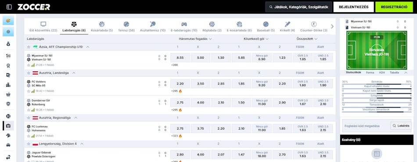Star the FC Volders vs SC Mils 05 match
This screenshot has height=162, width=417.
[x=29, y=91]
